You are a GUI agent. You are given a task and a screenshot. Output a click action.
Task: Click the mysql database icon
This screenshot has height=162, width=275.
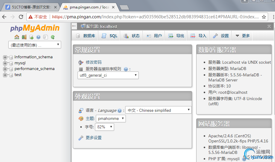[x=11, y=63]
